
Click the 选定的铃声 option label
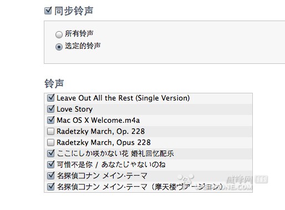tap(83, 46)
